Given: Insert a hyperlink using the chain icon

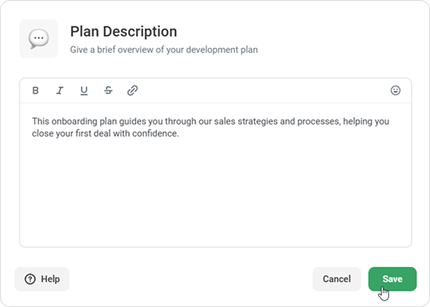Looking at the screenshot, I should coord(132,90).
